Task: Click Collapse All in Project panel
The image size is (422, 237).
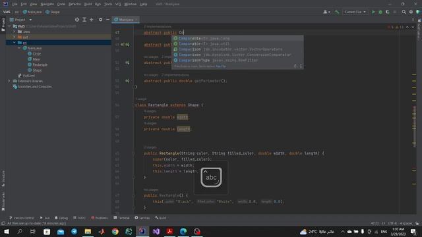Action: (92, 20)
